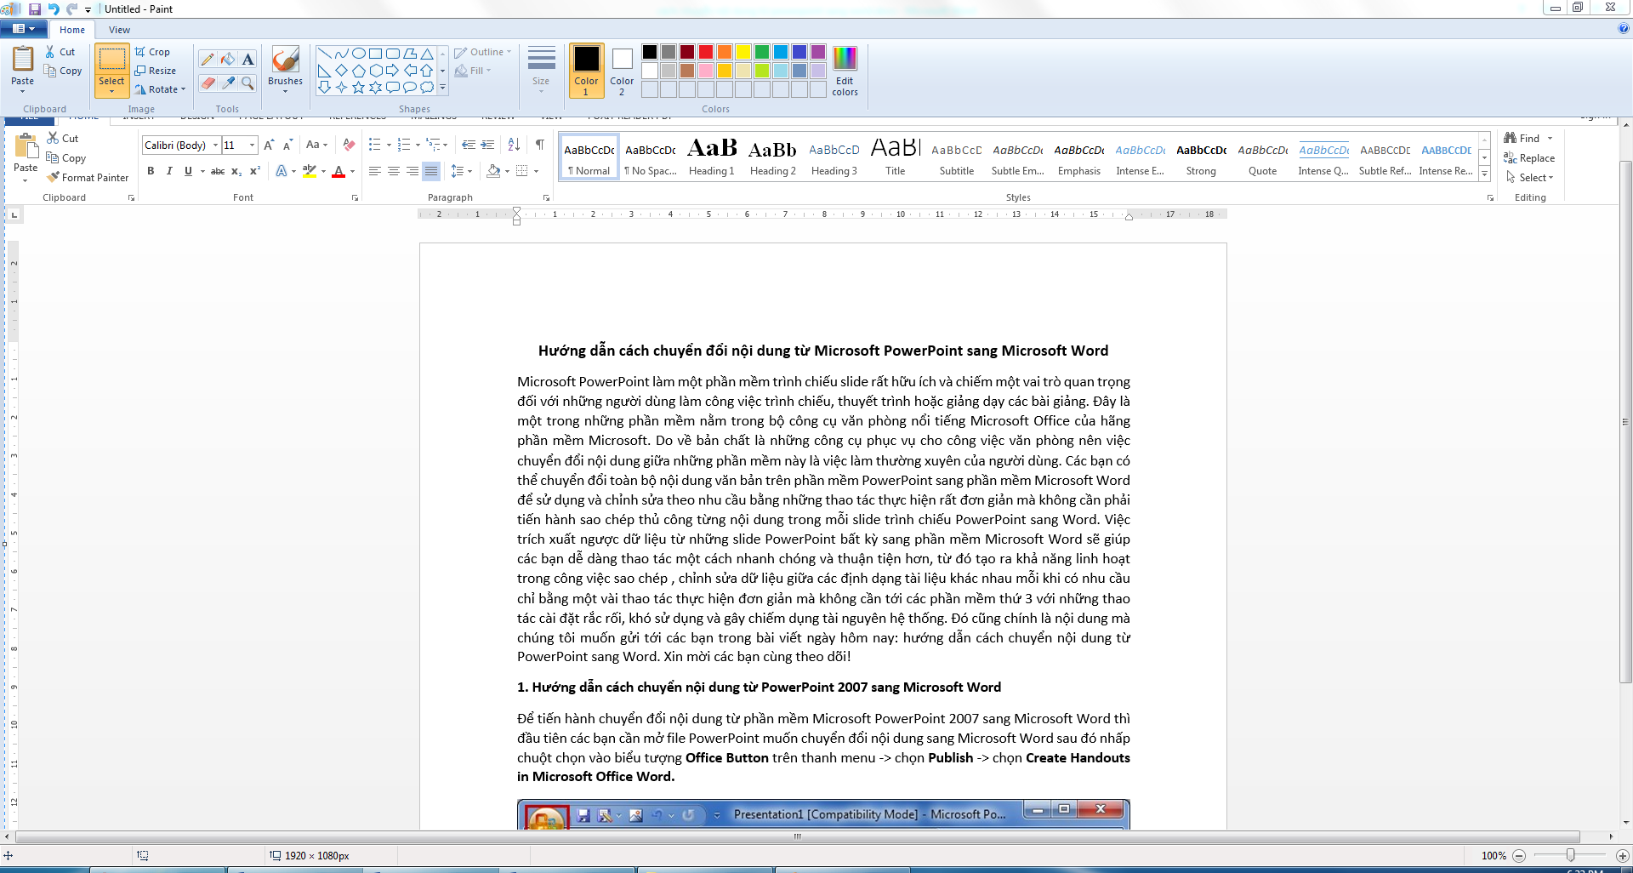Open the blue Paint file menu button
Image resolution: width=1633 pixels, height=873 pixels.
click(x=23, y=29)
